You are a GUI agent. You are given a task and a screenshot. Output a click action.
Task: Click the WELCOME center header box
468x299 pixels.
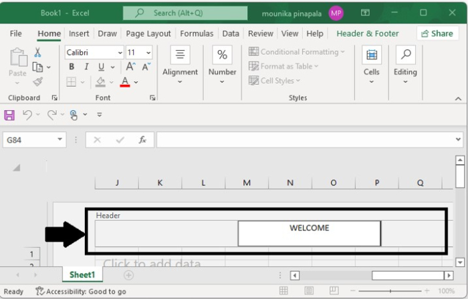tap(309, 234)
